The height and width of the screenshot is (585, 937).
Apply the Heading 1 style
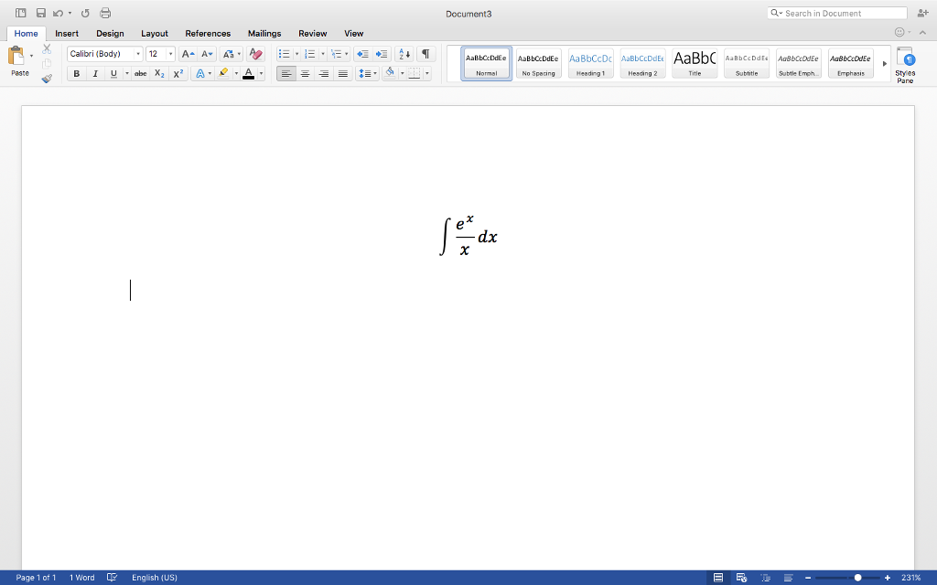(590, 62)
